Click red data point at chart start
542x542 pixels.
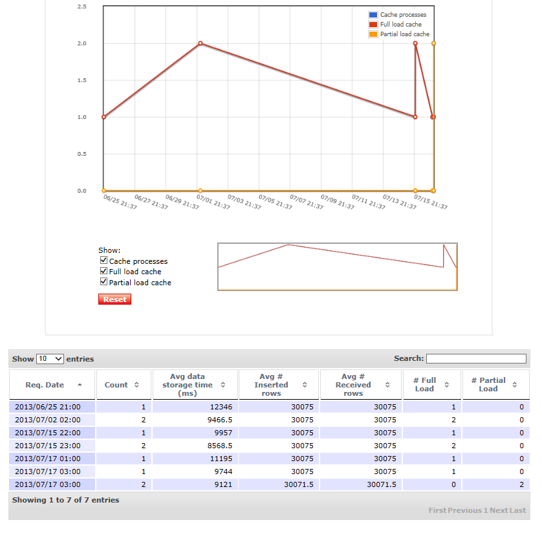tap(103, 117)
